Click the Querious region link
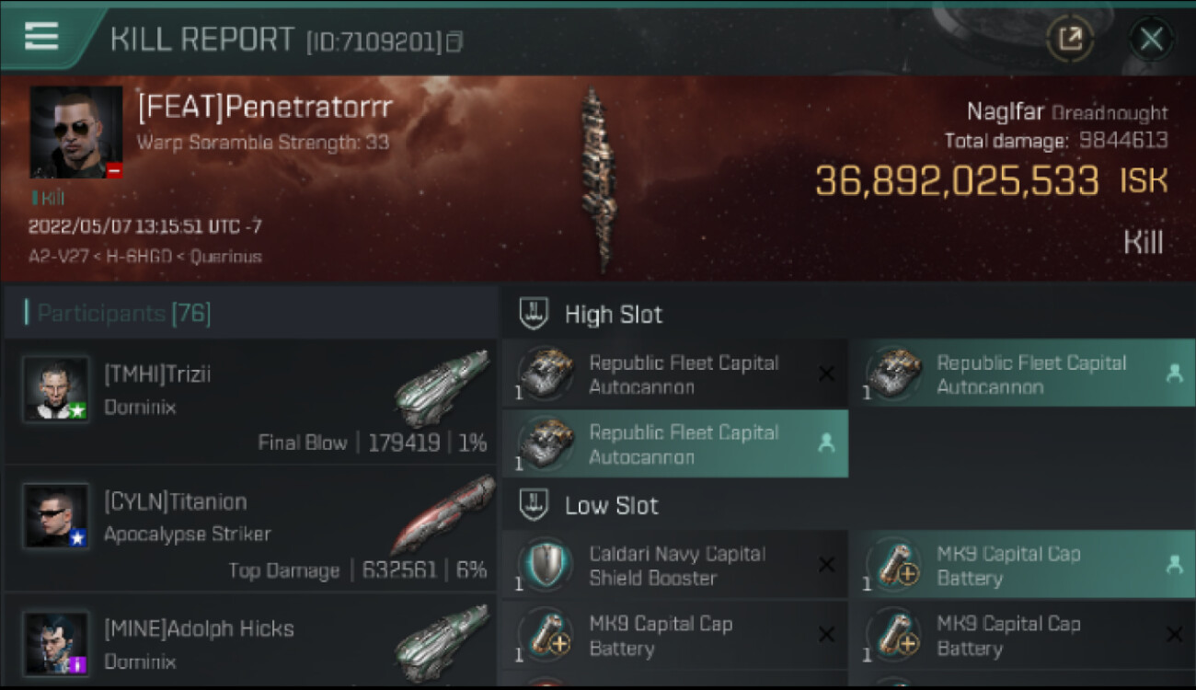1196x690 pixels. (226, 257)
